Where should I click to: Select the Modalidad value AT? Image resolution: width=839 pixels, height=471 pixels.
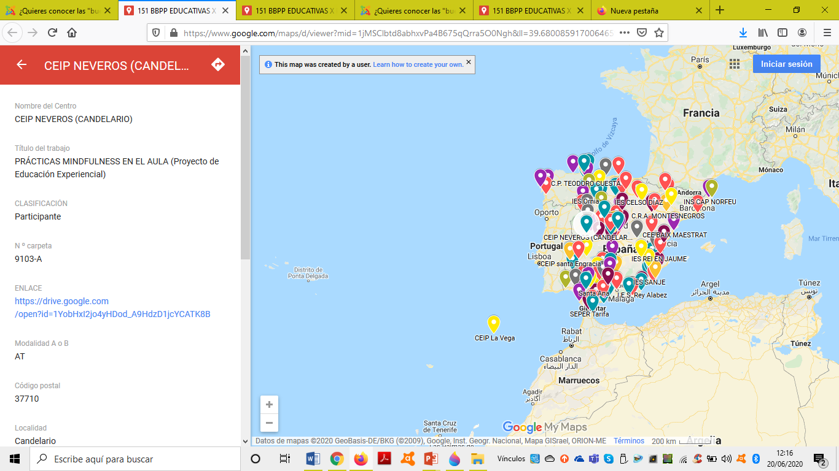[20, 356]
